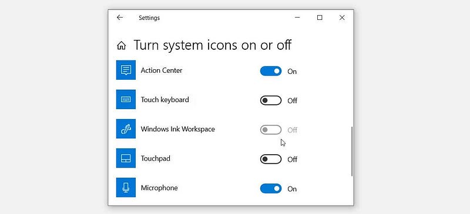Maximize the Settings window
Screen dimensions: 470x214
(x=320, y=18)
